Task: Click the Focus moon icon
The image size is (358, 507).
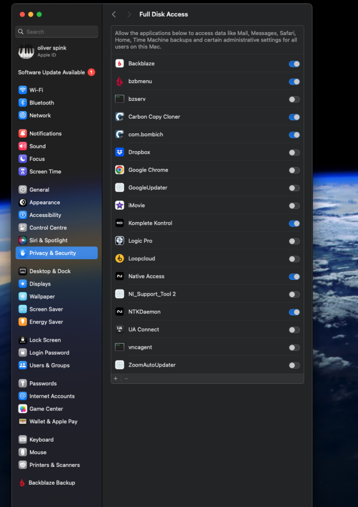Action: point(23,159)
